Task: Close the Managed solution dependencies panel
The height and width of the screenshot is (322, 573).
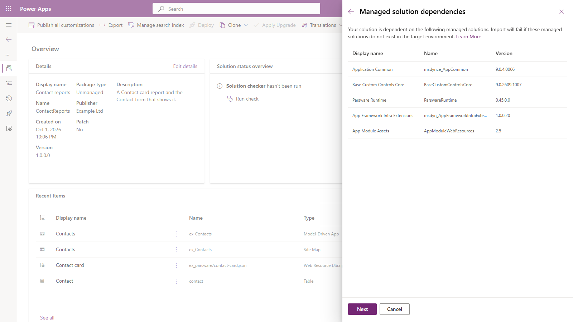Action: click(562, 12)
